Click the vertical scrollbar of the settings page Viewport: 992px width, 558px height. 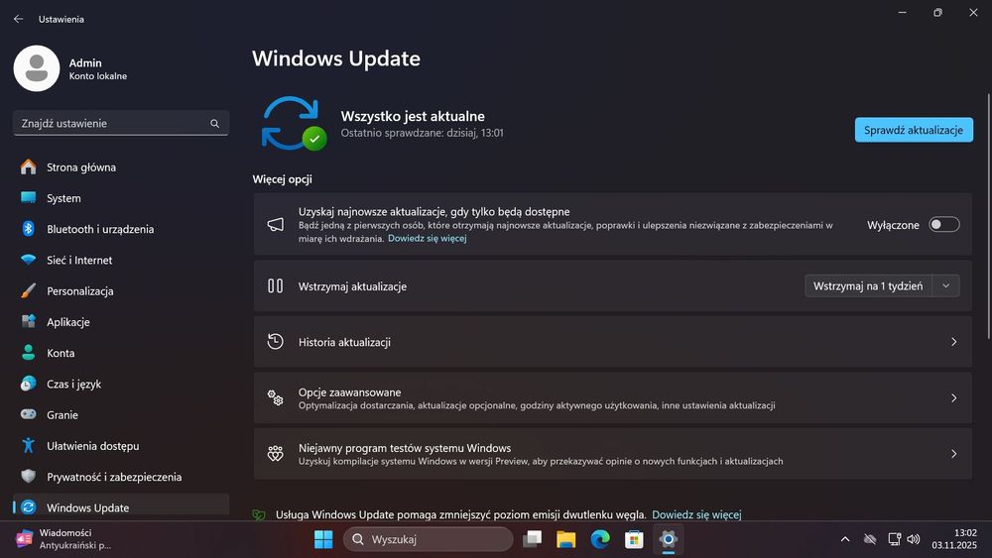click(x=988, y=215)
